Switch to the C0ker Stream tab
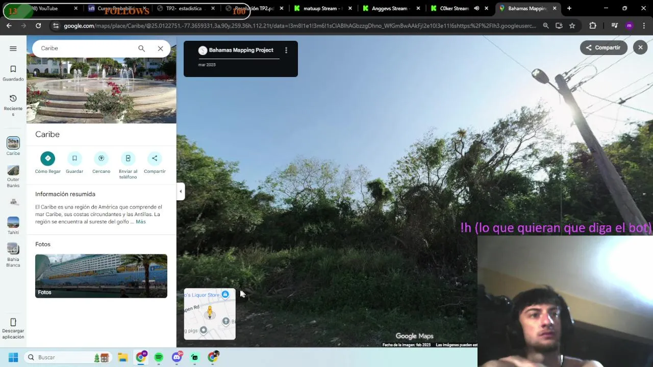Image resolution: width=653 pixels, height=367 pixels. coord(454,8)
